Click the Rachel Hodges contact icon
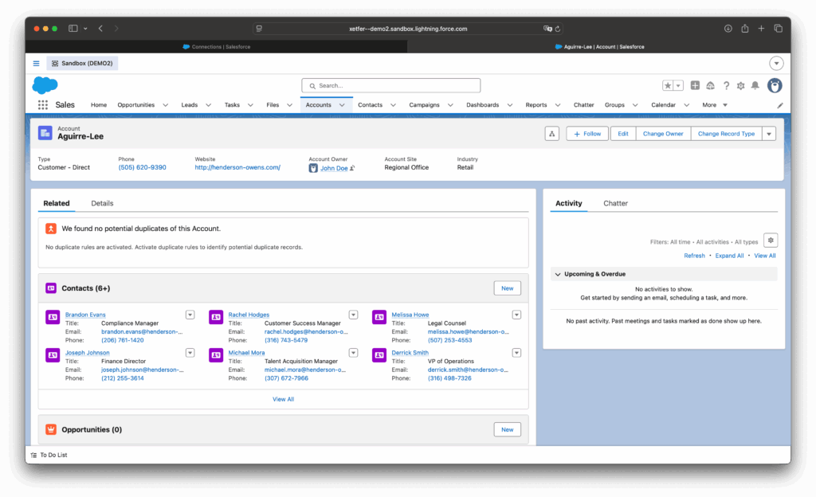The width and height of the screenshot is (816, 497). (x=216, y=317)
